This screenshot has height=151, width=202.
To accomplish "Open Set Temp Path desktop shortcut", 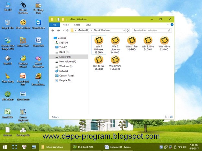I will pyautogui.click(x=38, y=8).
